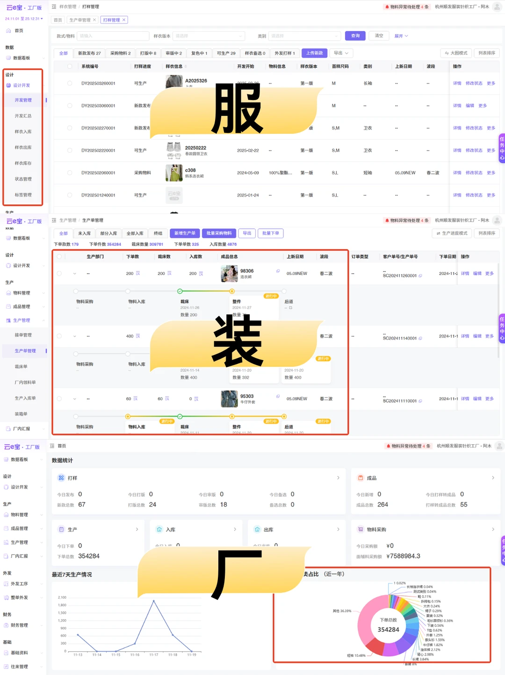
Task: Click the 物料管理 materials management icon
Action: point(8,293)
